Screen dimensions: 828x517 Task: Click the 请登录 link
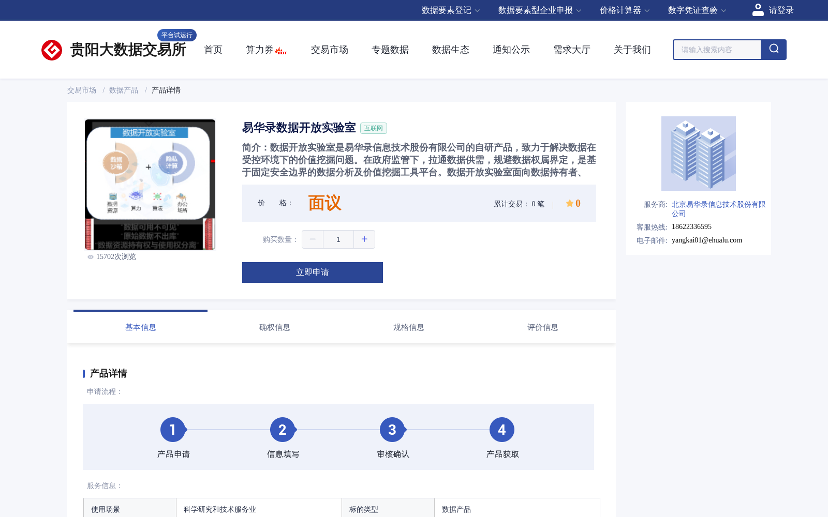tap(781, 10)
